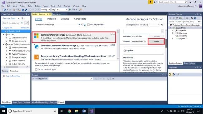Click the Save toolbar icon
203x114 pixels.
[23, 10]
